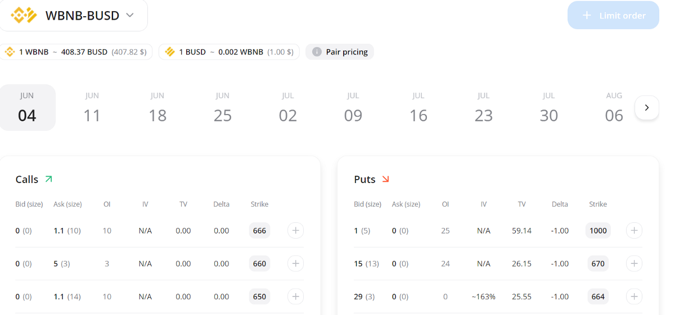
Task: Click the Pair pricing button
Action: (x=340, y=52)
